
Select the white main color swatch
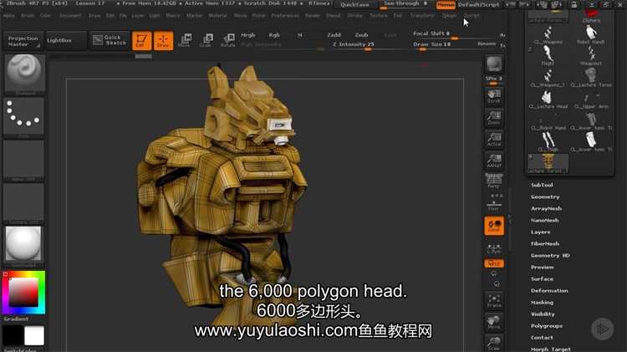click(34, 335)
